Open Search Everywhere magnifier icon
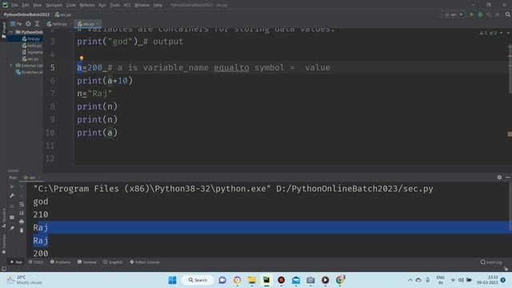Viewport: 512px width, 288px height. click(508, 14)
